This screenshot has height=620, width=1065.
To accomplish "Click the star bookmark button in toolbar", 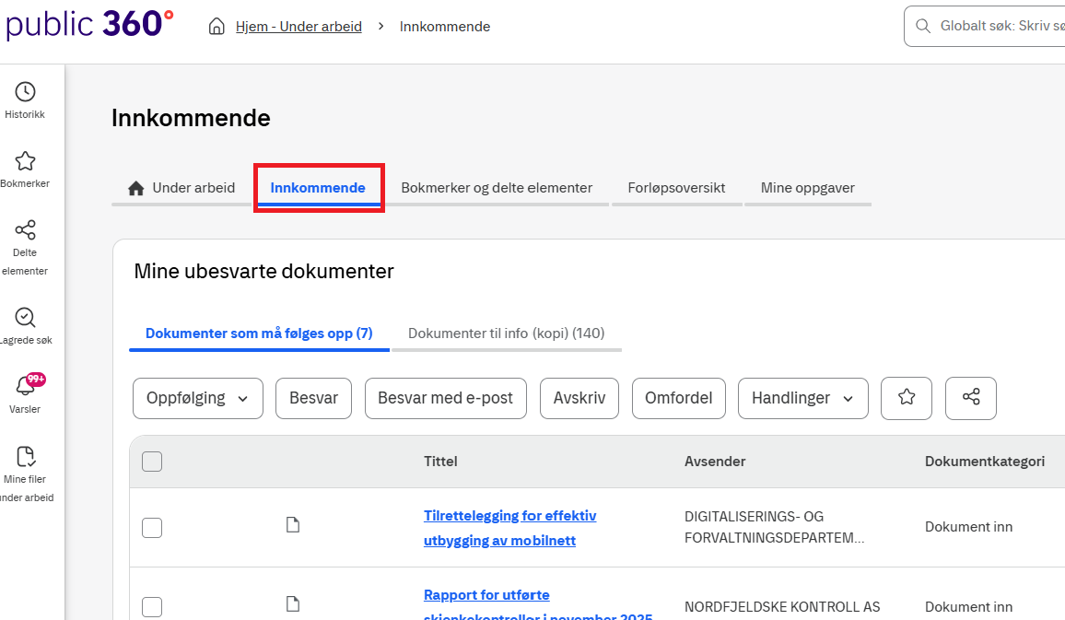I will [907, 398].
